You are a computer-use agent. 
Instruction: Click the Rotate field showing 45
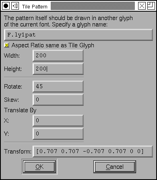click(58, 86)
